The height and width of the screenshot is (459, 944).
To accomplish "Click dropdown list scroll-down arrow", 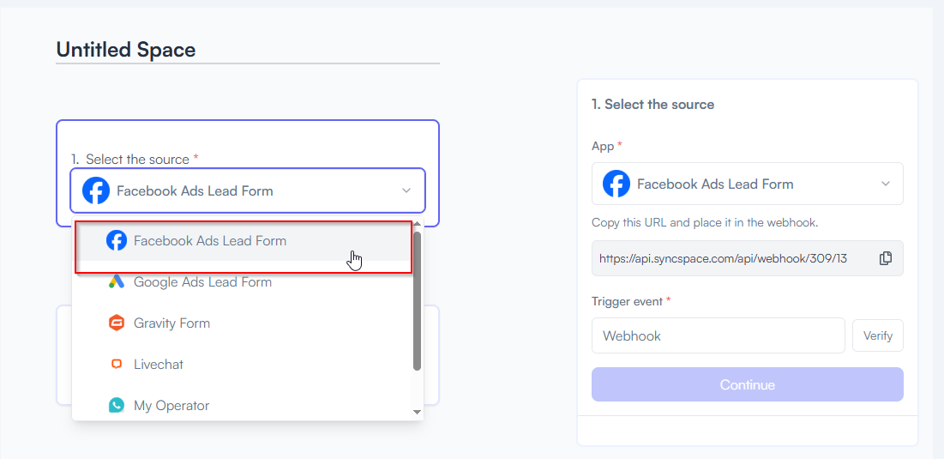I will click(417, 412).
